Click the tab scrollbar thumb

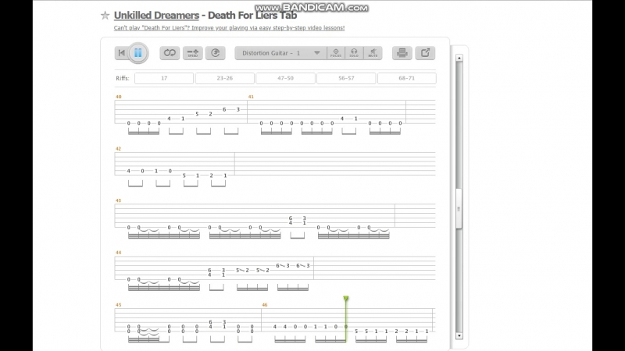pos(459,208)
